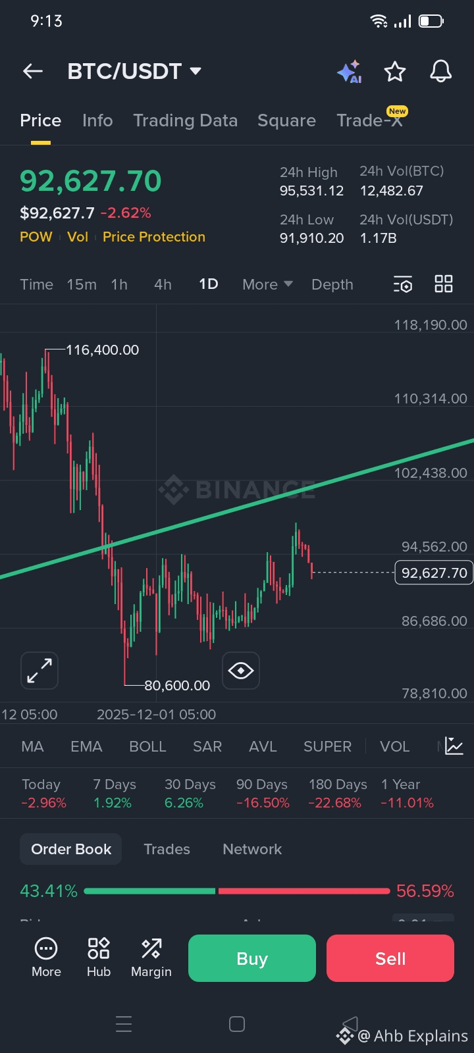Open the Hub icon in bottom bar
Viewport: 474px width, 1053px height.
[x=99, y=957]
